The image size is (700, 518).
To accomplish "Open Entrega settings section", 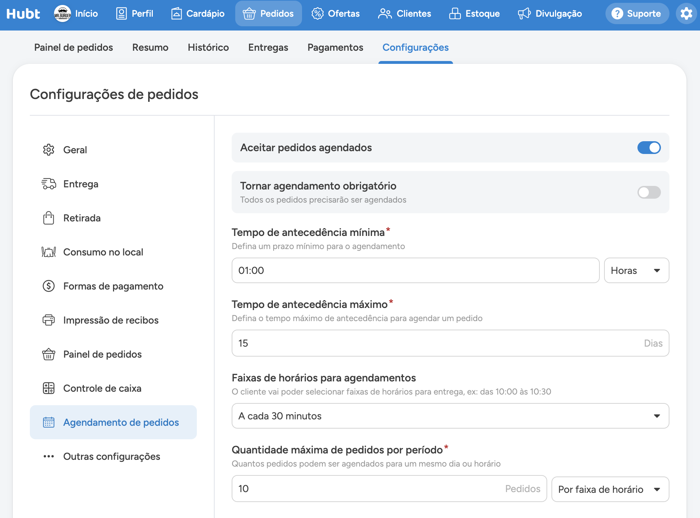I will click(113, 184).
